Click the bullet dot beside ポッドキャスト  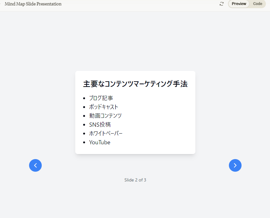point(84,107)
